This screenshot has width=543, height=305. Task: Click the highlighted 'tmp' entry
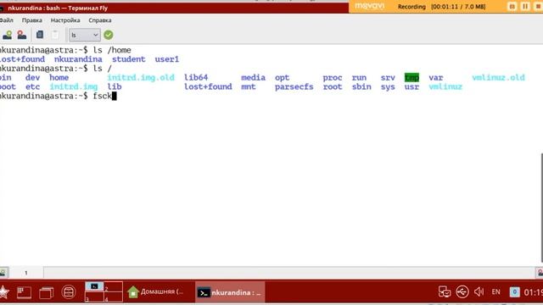[x=411, y=77]
